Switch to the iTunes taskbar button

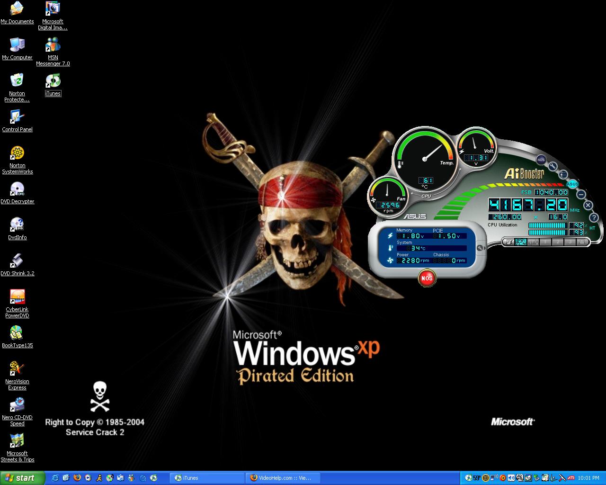pyautogui.click(x=206, y=478)
